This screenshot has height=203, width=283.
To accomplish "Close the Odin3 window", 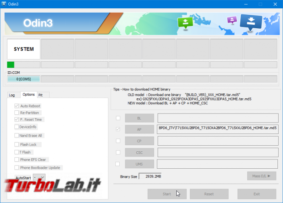I will point(275,4).
